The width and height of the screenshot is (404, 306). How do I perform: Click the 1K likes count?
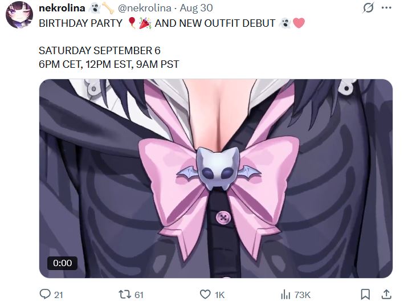click(219, 295)
